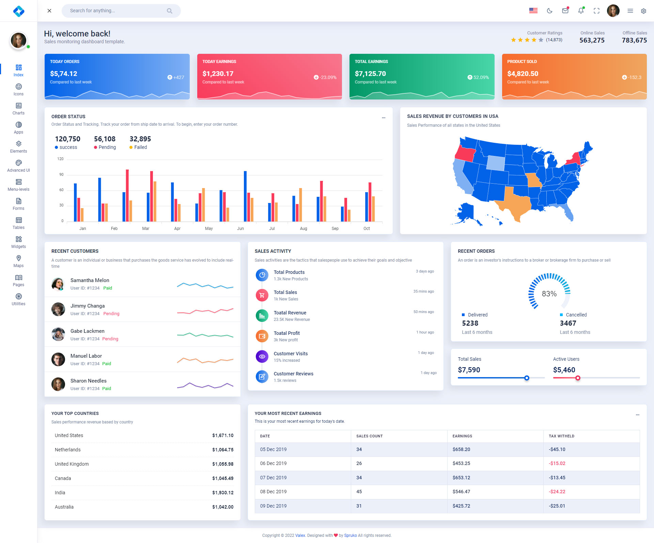This screenshot has width=654, height=543.
Task: Select Forms menu item in sidebar
Action: [x=18, y=204]
